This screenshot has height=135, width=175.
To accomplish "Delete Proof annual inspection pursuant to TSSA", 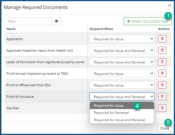I will (162, 74).
